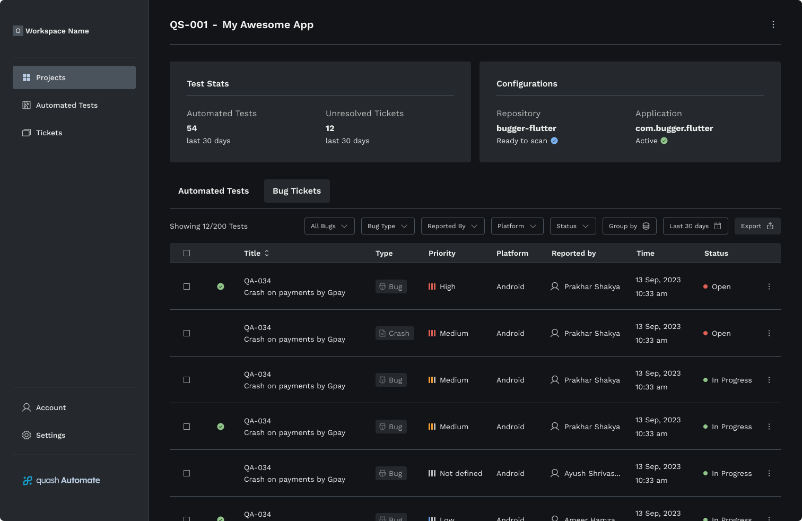Select the checkbox on the Crash type row
802x521 pixels.
pos(187,333)
